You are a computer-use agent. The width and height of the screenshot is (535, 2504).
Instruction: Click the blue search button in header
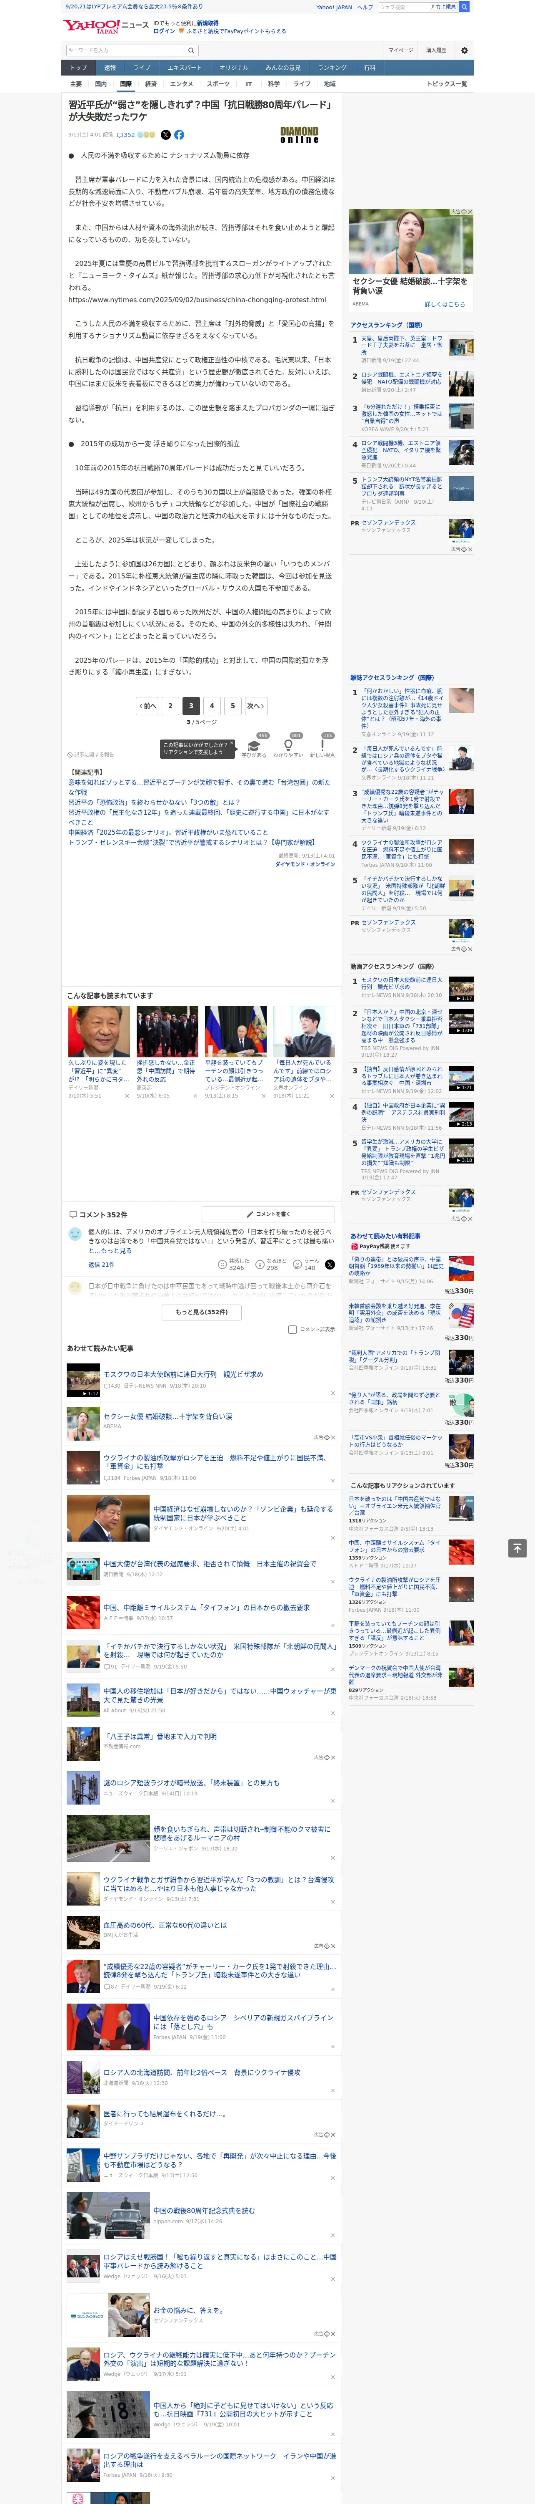(464, 7)
